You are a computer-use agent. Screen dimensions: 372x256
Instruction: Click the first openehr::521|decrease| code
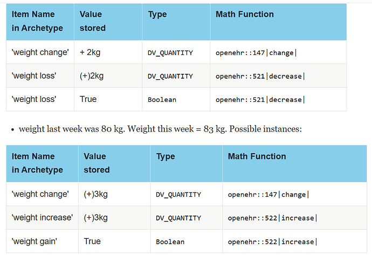(x=260, y=77)
